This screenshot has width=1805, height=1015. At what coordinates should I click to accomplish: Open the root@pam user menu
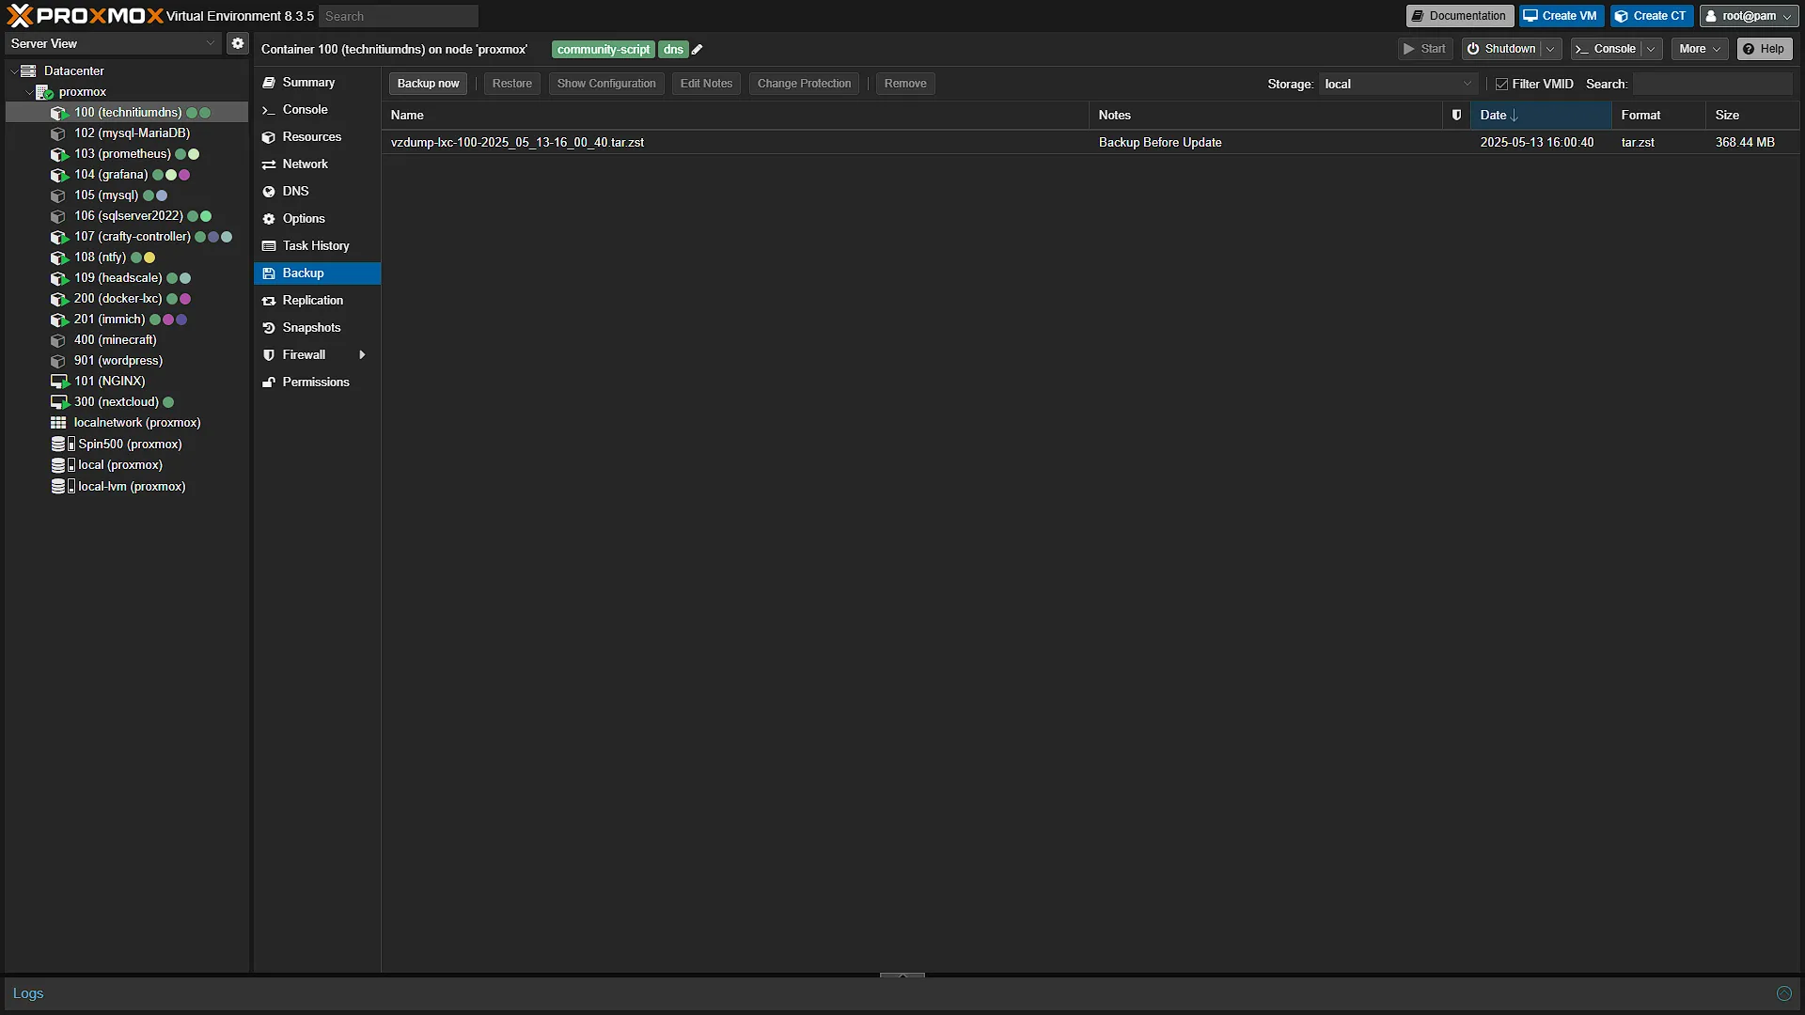[1749, 16]
